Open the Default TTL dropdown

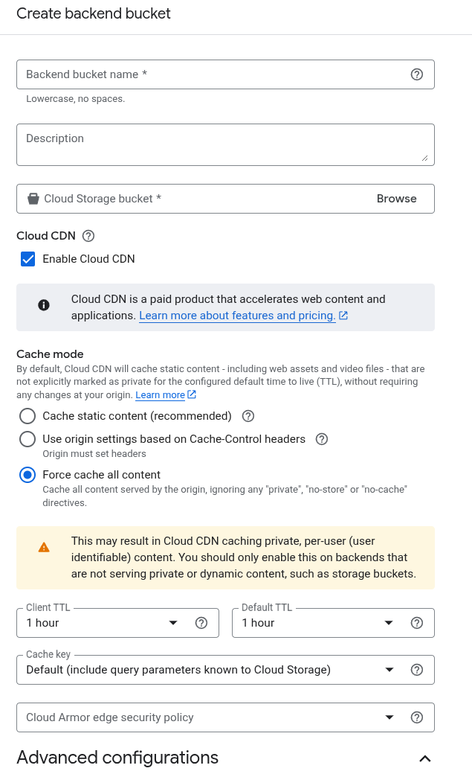click(317, 623)
